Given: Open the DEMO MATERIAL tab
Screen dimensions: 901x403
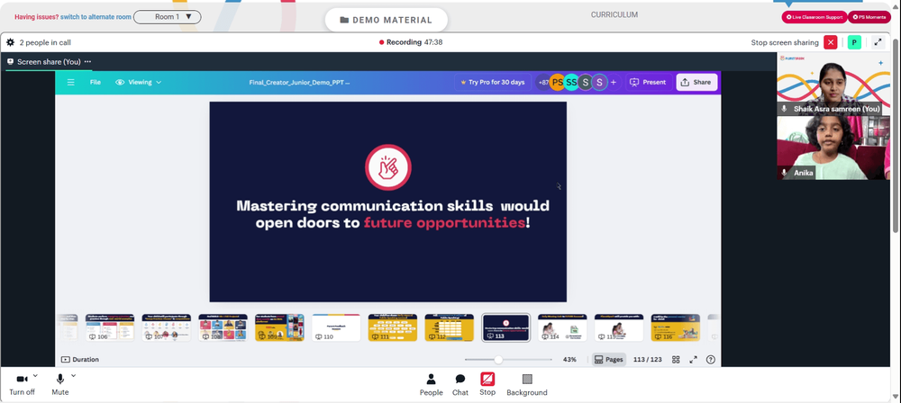Looking at the screenshot, I should coord(387,20).
